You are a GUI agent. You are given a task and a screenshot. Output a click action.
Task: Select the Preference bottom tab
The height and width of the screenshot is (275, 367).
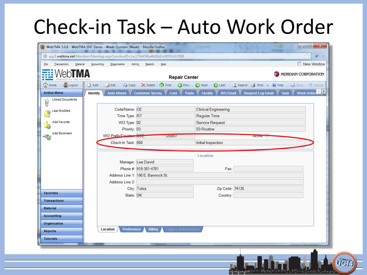pyautogui.click(x=132, y=230)
